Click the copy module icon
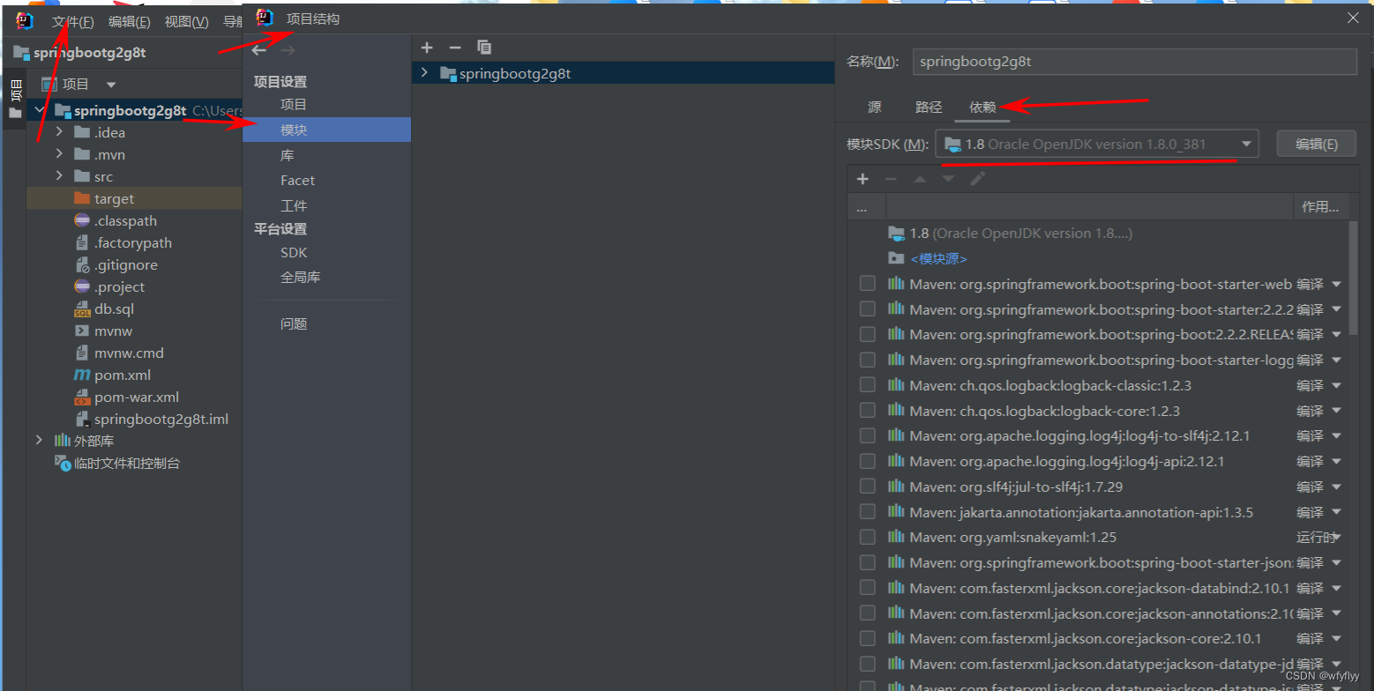This screenshot has width=1374, height=691. pyautogui.click(x=484, y=48)
